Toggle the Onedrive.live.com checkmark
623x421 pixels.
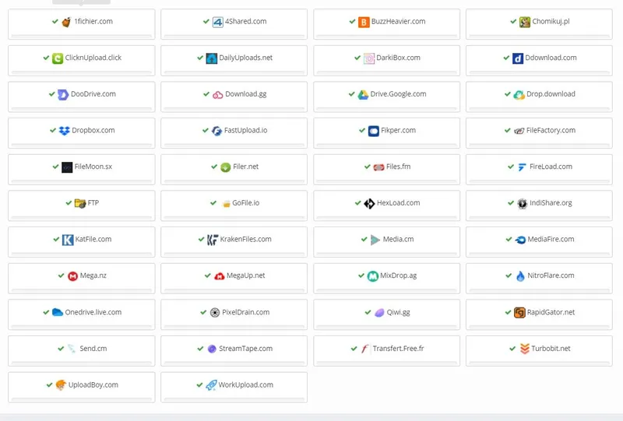pos(46,312)
